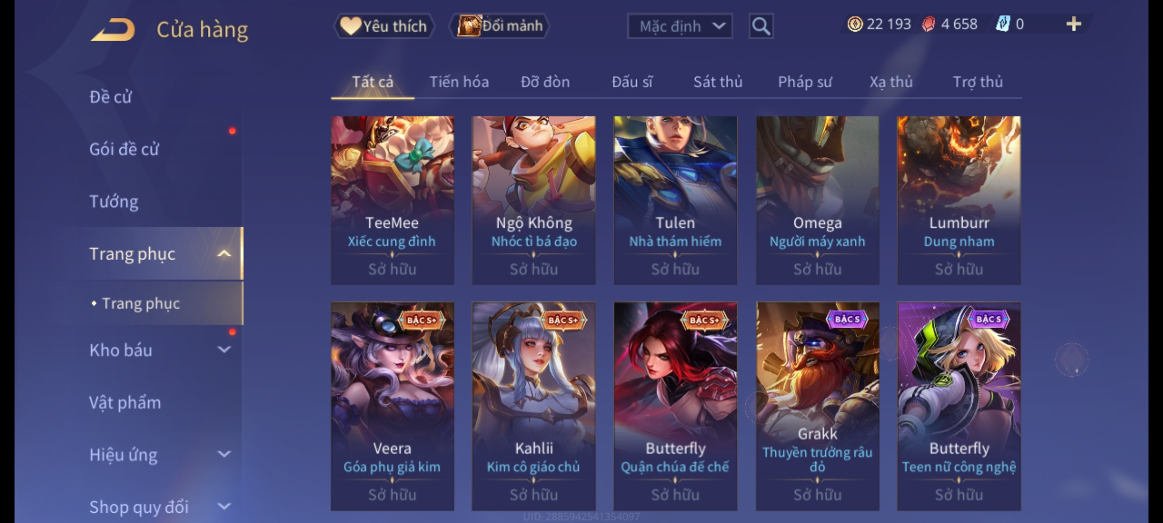Open Đổi mảnh fragment exchange button
Screen dimensions: 1163x523
[500, 26]
